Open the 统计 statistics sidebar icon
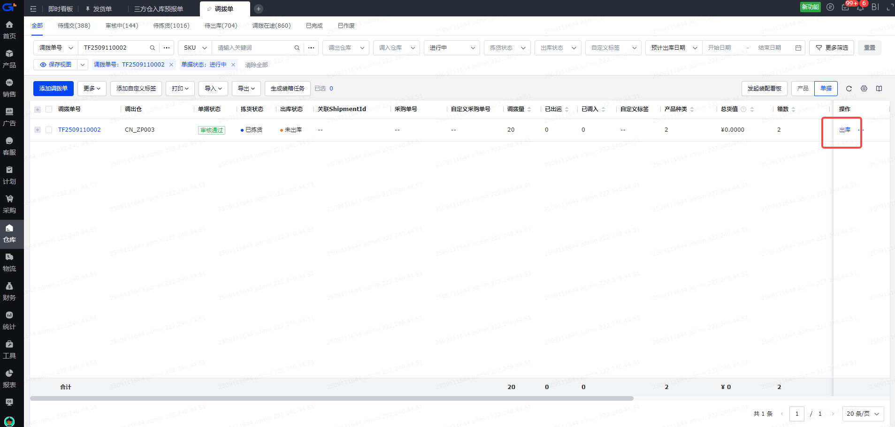Viewport: 895px width, 427px height. (9, 321)
